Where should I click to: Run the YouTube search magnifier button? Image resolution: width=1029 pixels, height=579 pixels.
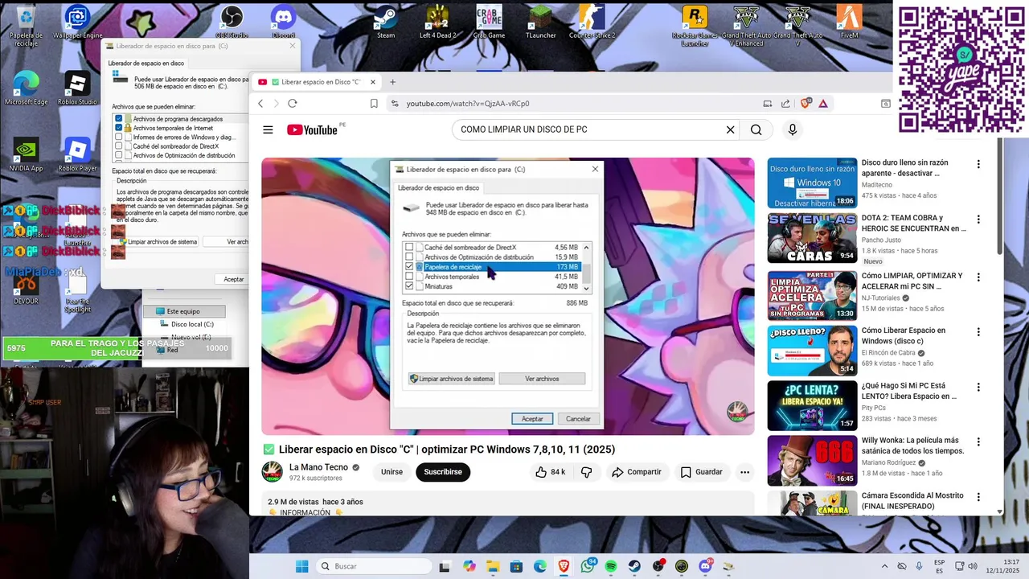(756, 129)
